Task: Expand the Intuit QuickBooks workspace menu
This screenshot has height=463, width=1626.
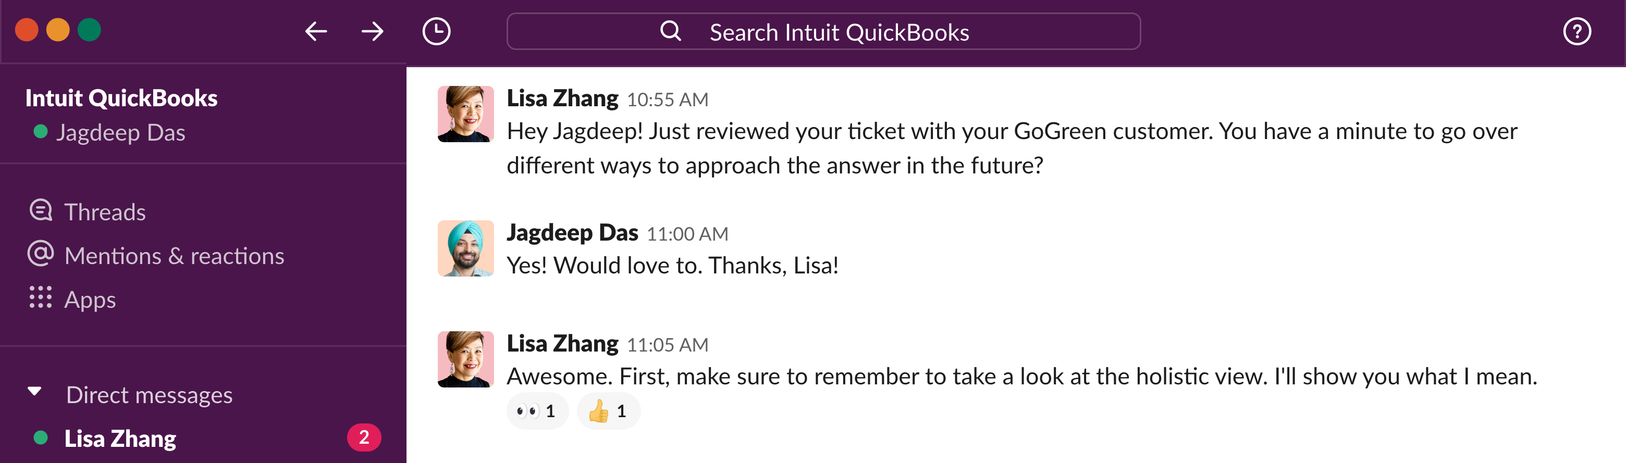Action: point(121,98)
